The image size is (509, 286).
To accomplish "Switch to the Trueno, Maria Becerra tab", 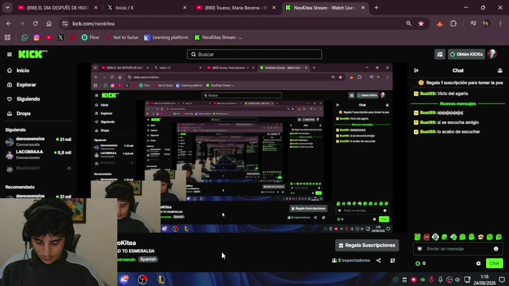I will pyautogui.click(x=236, y=8).
